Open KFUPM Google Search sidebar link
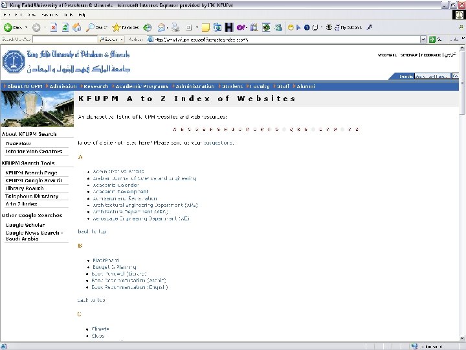This screenshot has width=466, height=350. 34,181
